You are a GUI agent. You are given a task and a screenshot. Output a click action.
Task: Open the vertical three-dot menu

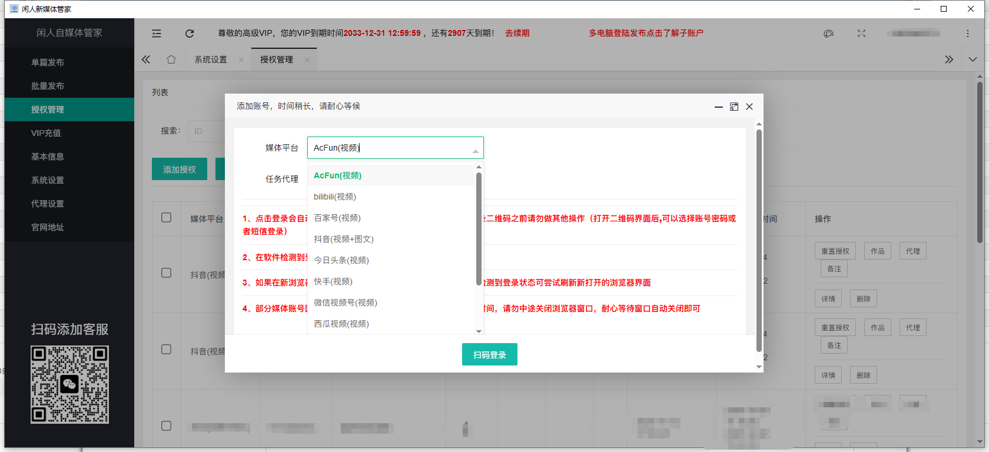tap(968, 34)
